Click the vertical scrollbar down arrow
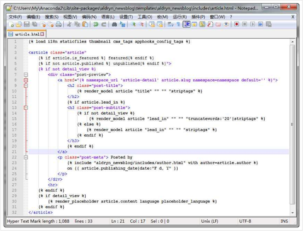The width and height of the screenshot is (303, 231). (292, 213)
